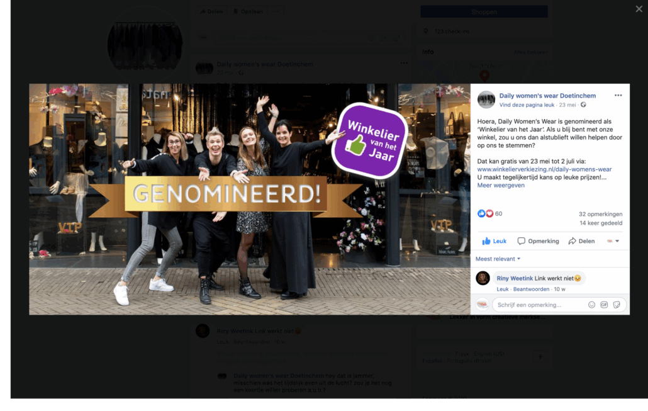Image resolution: width=648 pixels, height=411 pixels.
Task: Click the heart reaction icon
Action: 489,213
